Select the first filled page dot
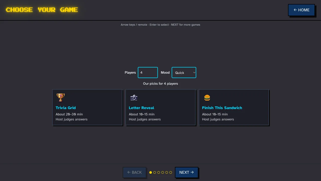The image size is (321, 181). point(150,172)
